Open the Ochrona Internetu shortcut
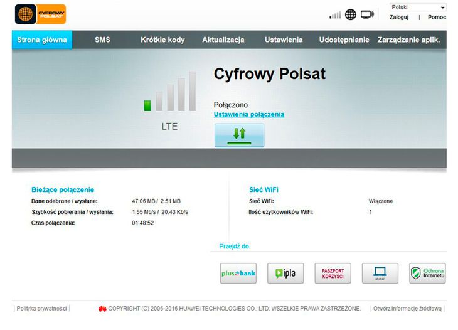Screen dimensions: 458x330 click(x=427, y=274)
